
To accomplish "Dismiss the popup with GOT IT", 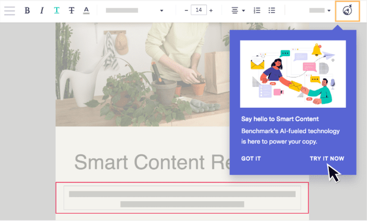I will (x=251, y=159).
